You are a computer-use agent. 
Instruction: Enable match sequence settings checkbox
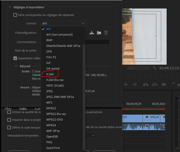(x=15, y=15)
